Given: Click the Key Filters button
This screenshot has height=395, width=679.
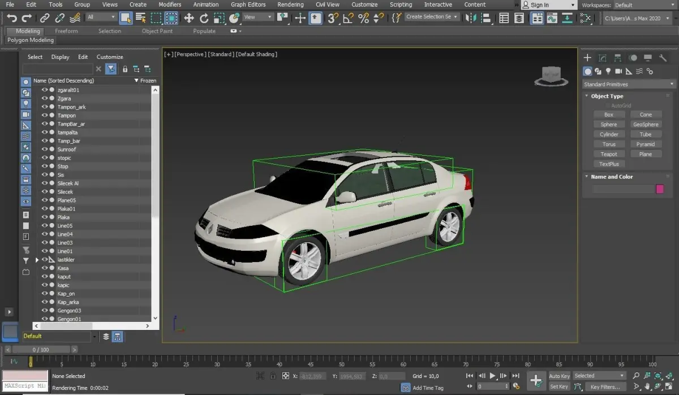Looking at the screenshot, I should [605, 387].
